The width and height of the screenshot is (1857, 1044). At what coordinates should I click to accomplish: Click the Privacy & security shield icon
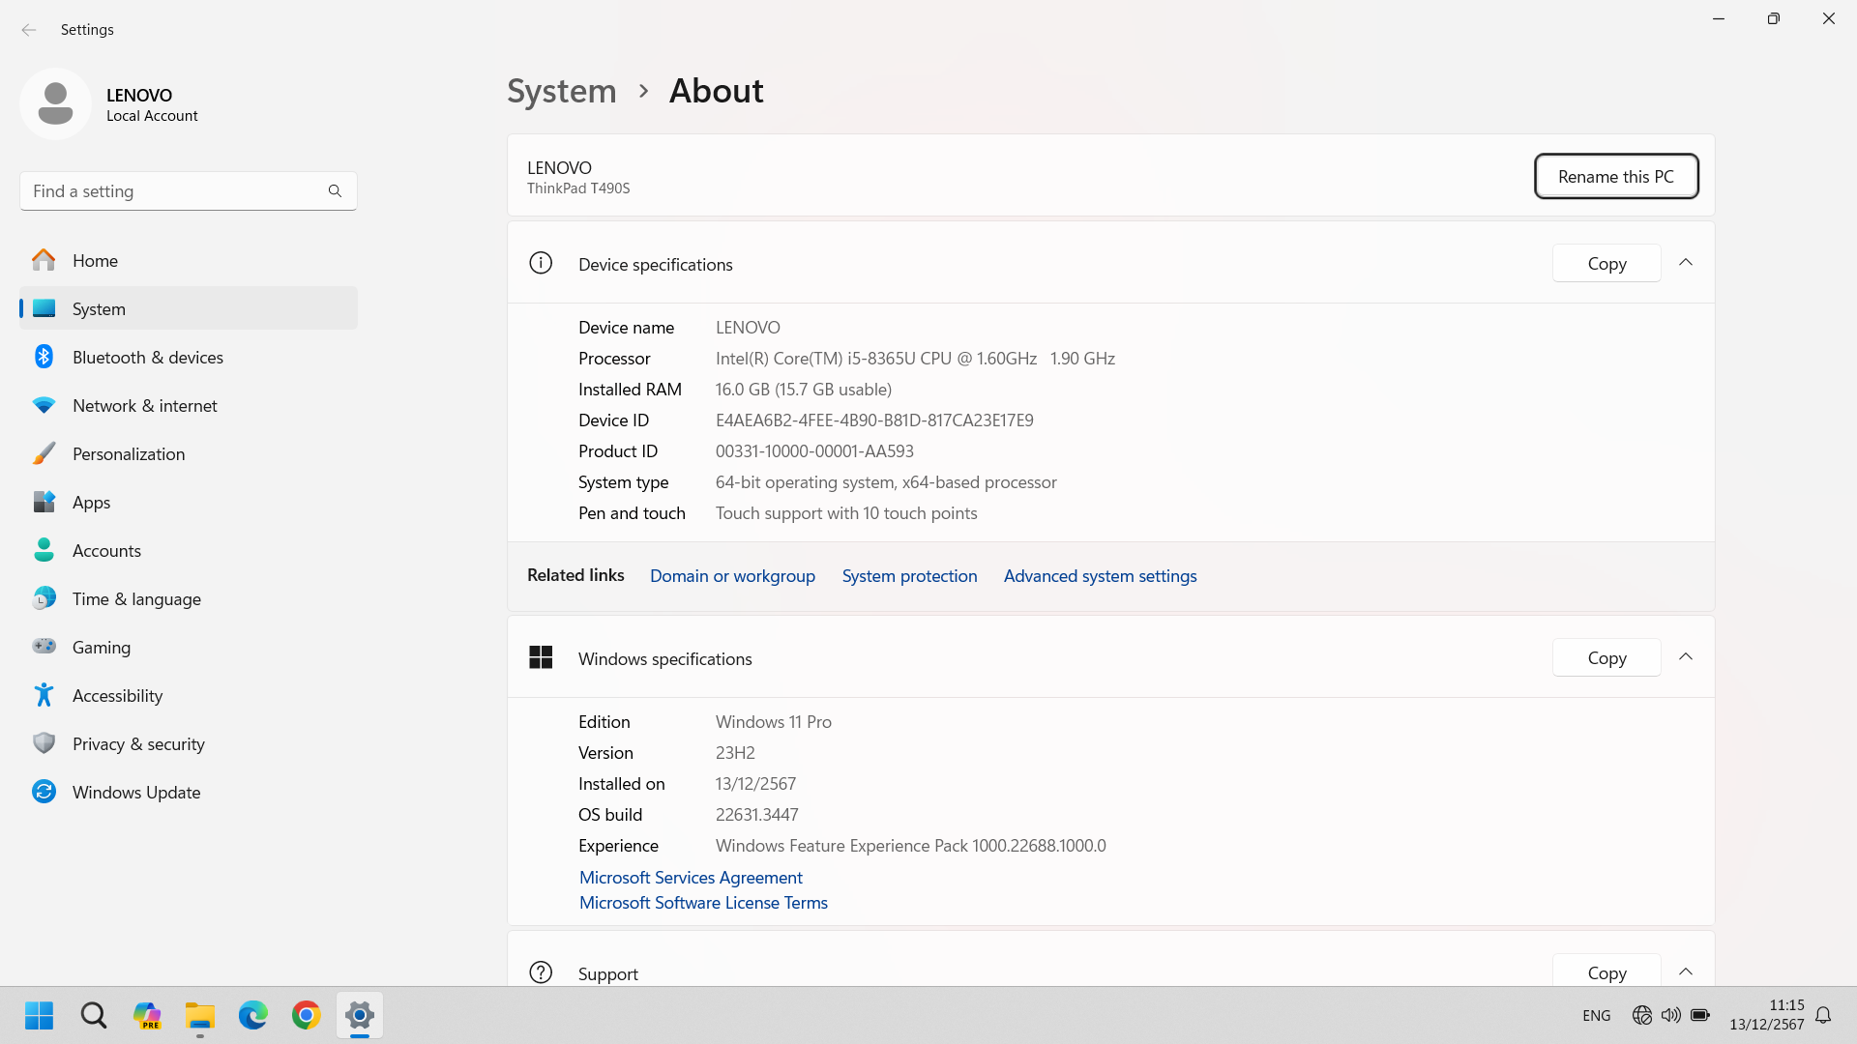click(x=44, y=743)
